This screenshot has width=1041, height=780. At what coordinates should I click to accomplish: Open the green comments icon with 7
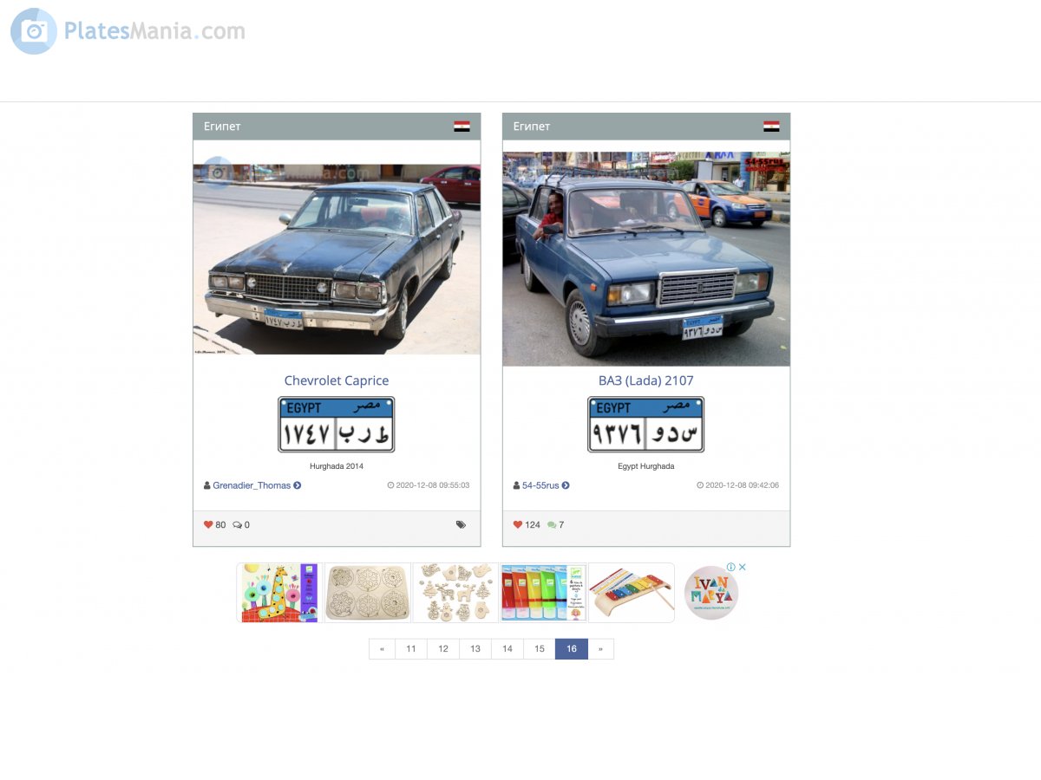tap(552, 524)
